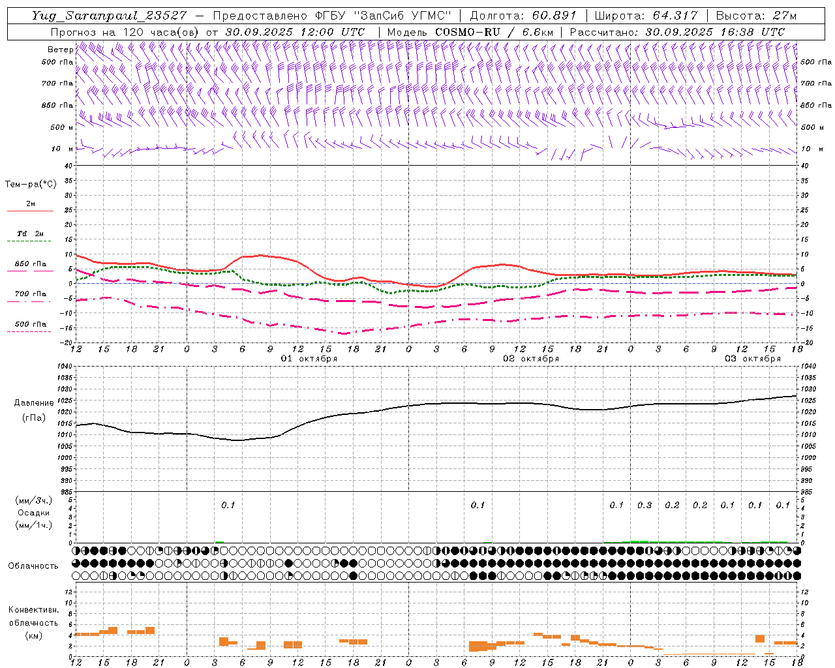This screenshot has width=835, height=668.
Task: Click the '03 октября' date label
Action: coord(753,359)
